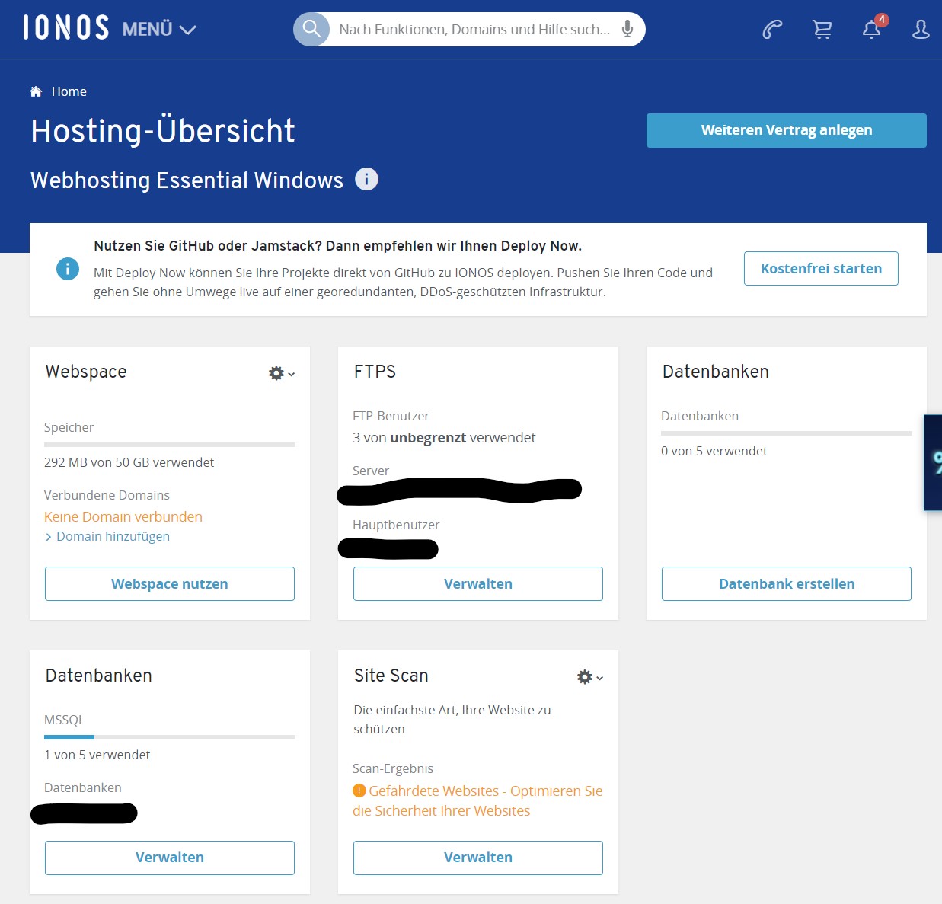Open the Site Scan gear settings dropdown
942x904 pixels.
pyautogui.click(x=589, y=677)
